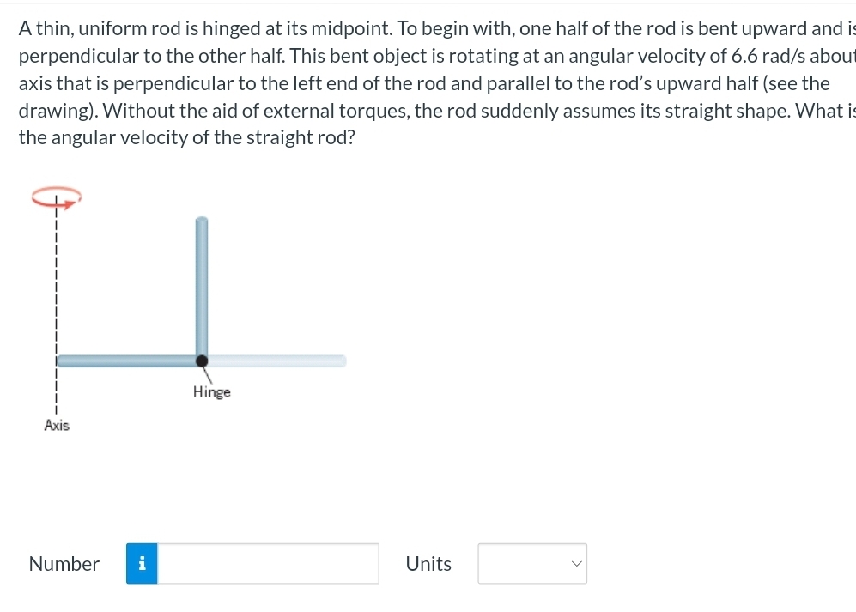
Task: Click the 'Number' text label
Action: (64, 563)
